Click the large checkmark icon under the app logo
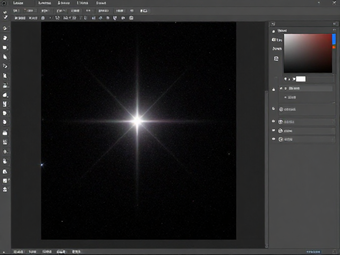 pyautogui.click(x=5, y=17)
